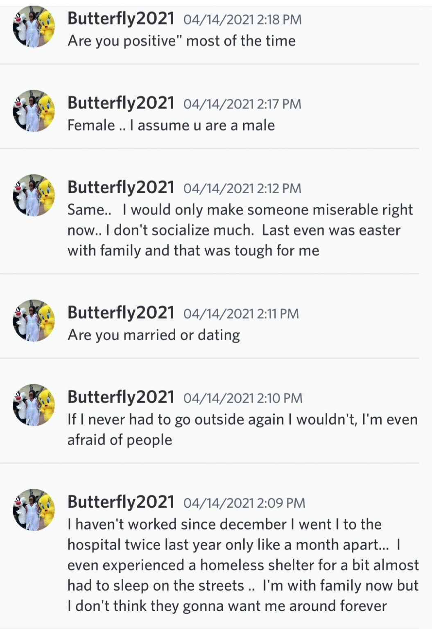Click the 04/14/2021 2:18 PM timestamp
The height and width of the screenshot is (629, 432).
(x=242, y=20)
